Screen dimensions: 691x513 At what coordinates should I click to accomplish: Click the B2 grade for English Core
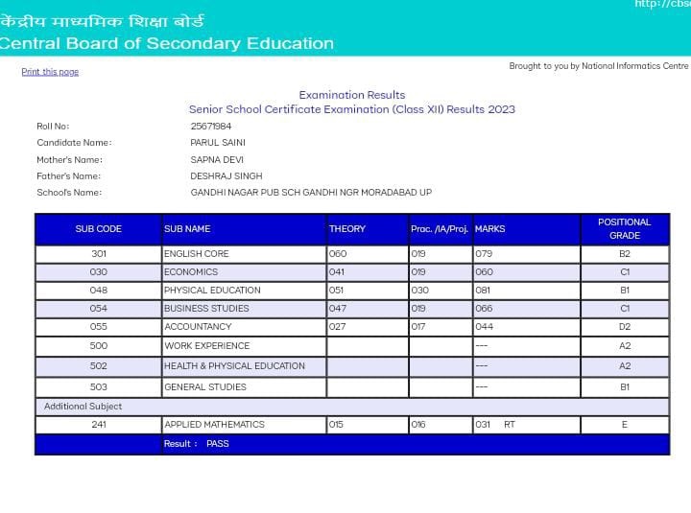coord(625,254)
